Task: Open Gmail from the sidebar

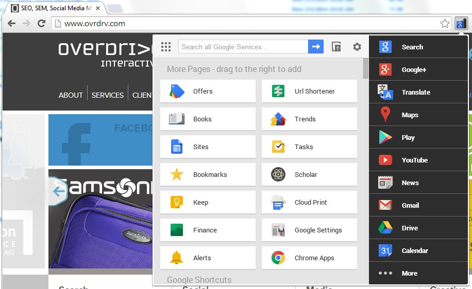Action: pos(418,205)
